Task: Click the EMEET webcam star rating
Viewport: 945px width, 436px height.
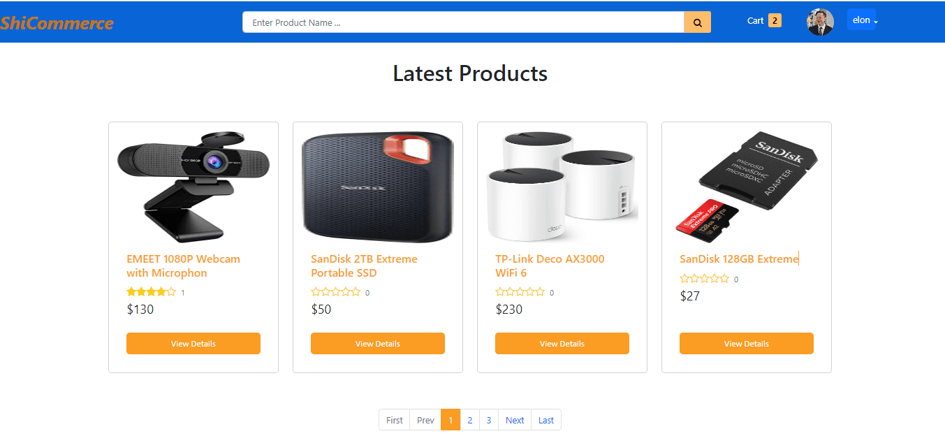Action: pyautogui.click(x=151, y=292)
